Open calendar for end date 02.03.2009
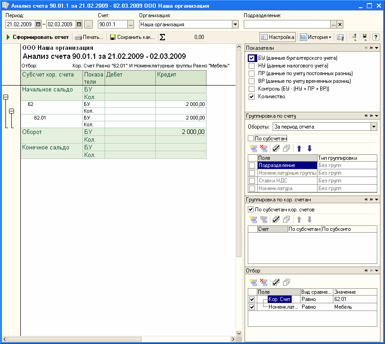 click(x=79, y=24)
